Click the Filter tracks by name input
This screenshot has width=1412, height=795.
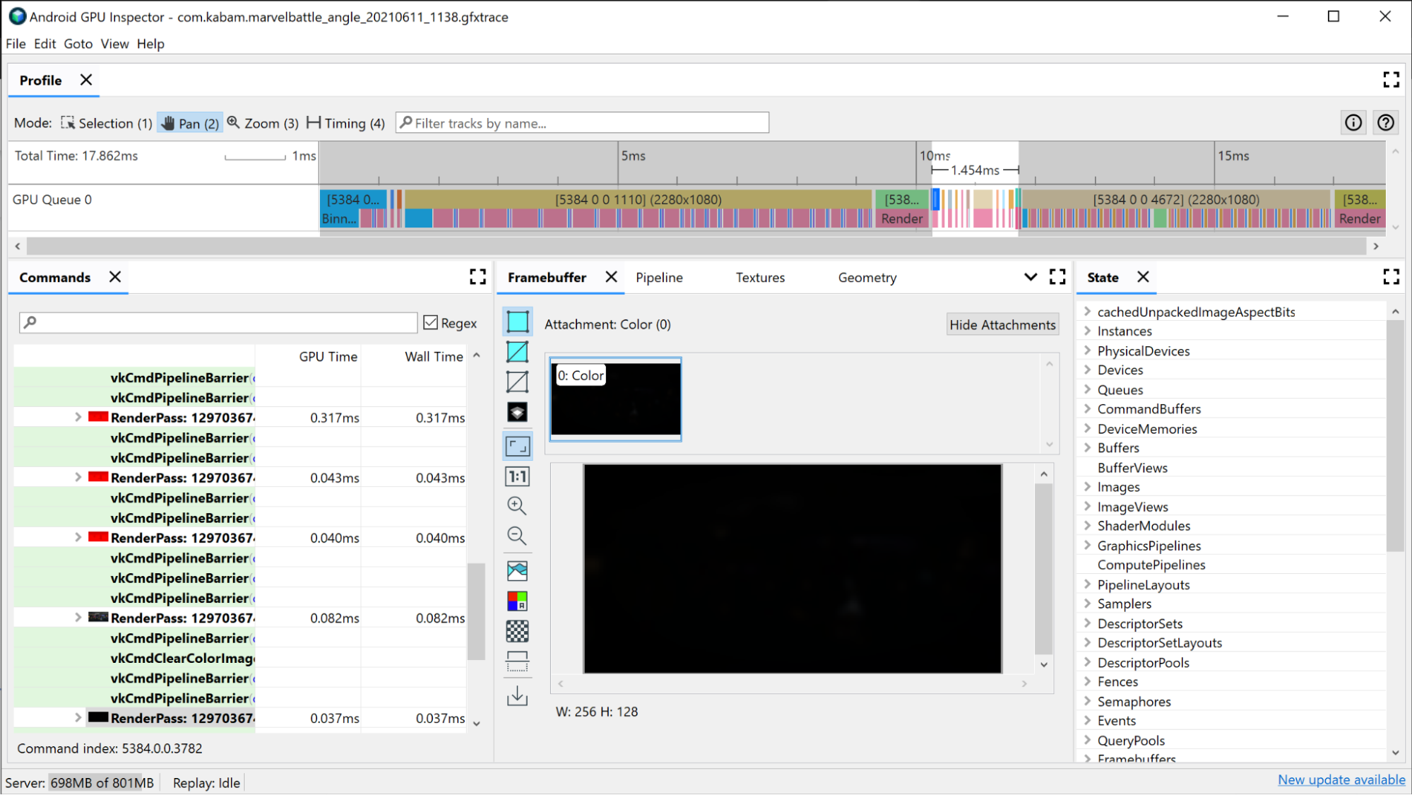[584, 122]
